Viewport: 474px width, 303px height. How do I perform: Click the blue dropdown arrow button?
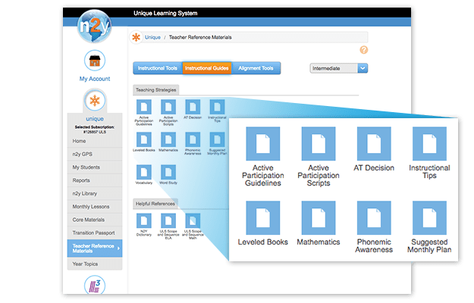[363, 68]
